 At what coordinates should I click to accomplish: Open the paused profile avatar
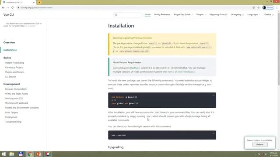pos(268,8)
